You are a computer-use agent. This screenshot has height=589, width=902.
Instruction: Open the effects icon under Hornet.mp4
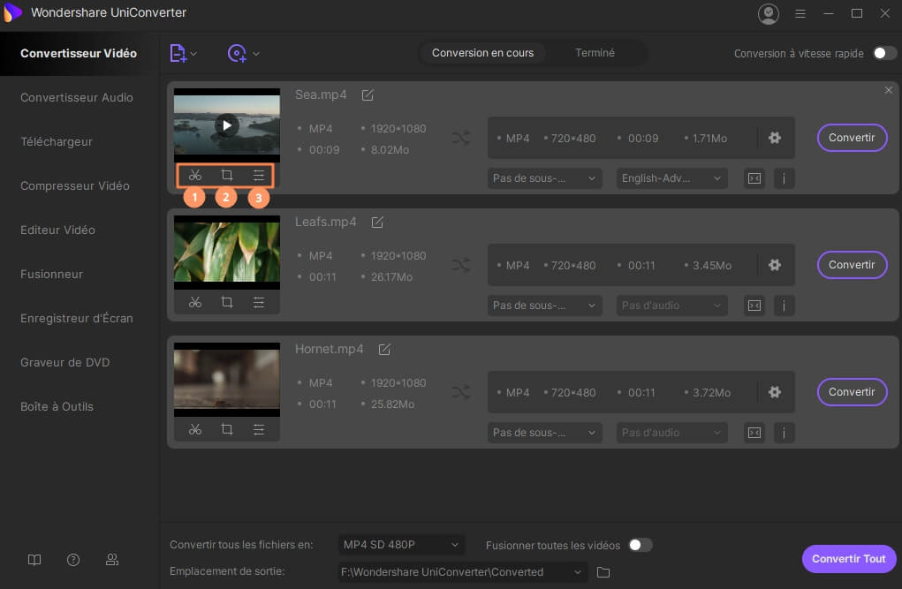point(259,429)
